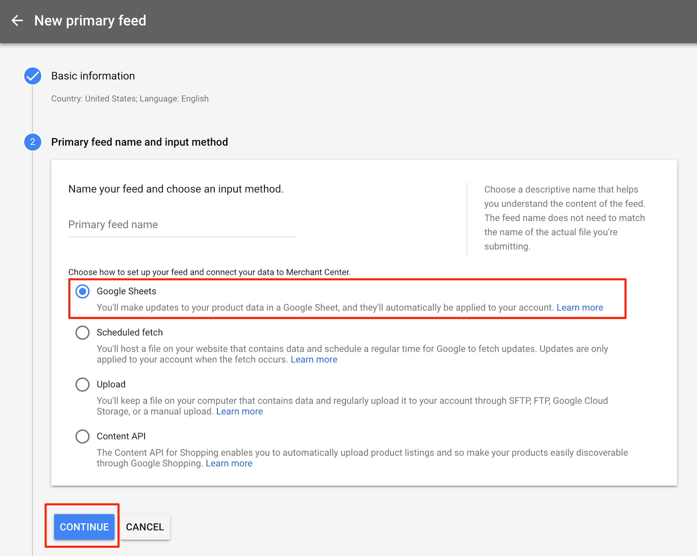Click the CANCEL button
Viewport: 697px width, 556px height.
click(145, 527)
